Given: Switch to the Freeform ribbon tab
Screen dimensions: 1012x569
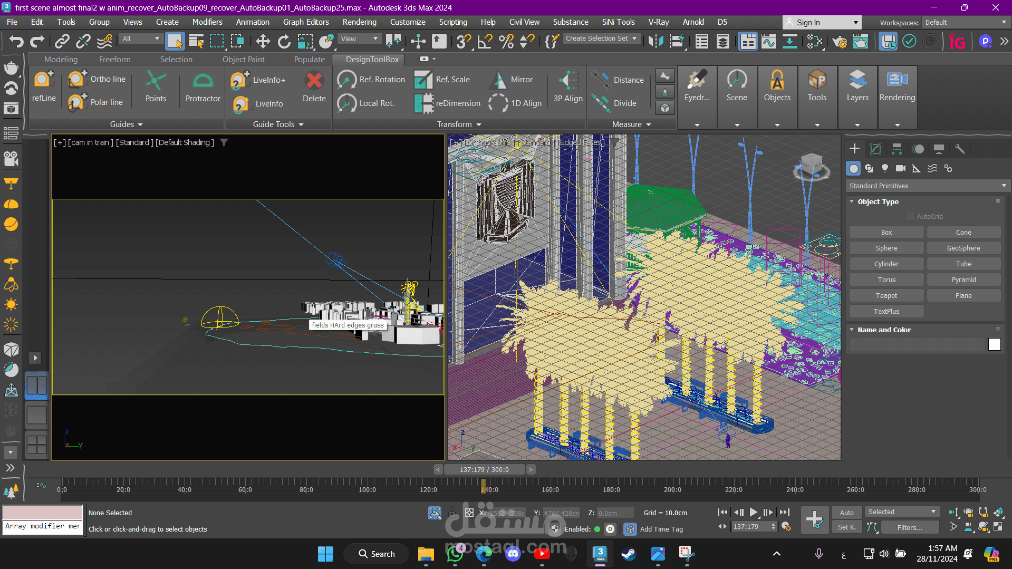Looking at the screenshot, I should pyautogui.click(x=114, y=60).
